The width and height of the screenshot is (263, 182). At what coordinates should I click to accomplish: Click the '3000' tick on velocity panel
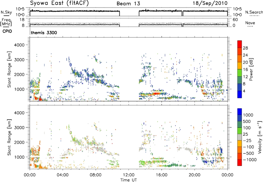[x=19, y=127]
